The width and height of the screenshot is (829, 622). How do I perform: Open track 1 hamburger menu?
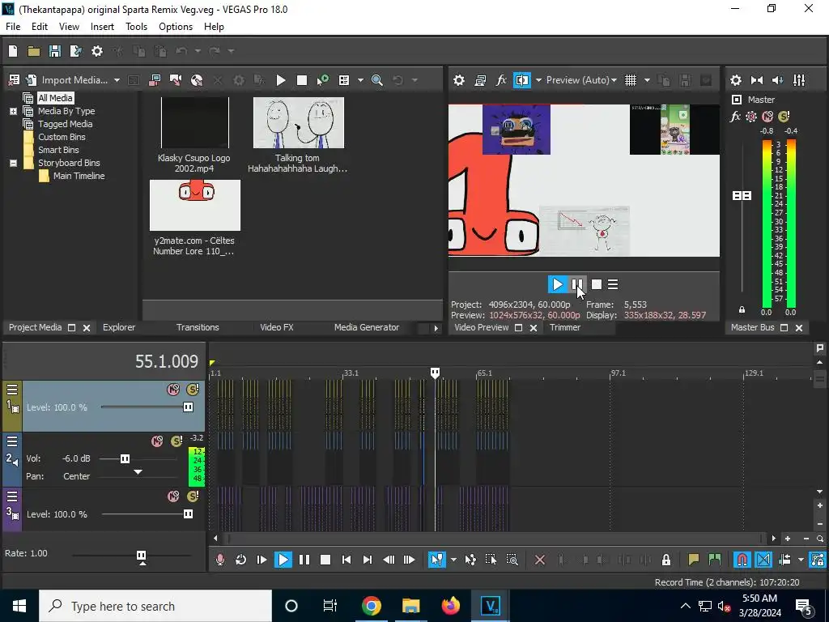(x=12, y=390)
